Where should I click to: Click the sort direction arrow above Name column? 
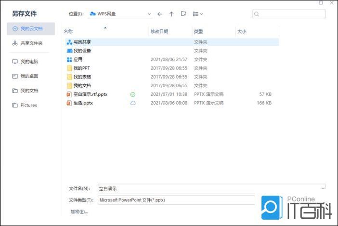(x=105, y=28)
